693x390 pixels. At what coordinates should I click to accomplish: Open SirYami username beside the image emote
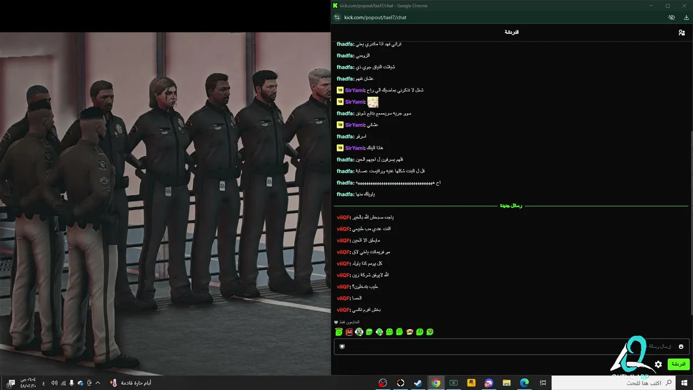355,102
